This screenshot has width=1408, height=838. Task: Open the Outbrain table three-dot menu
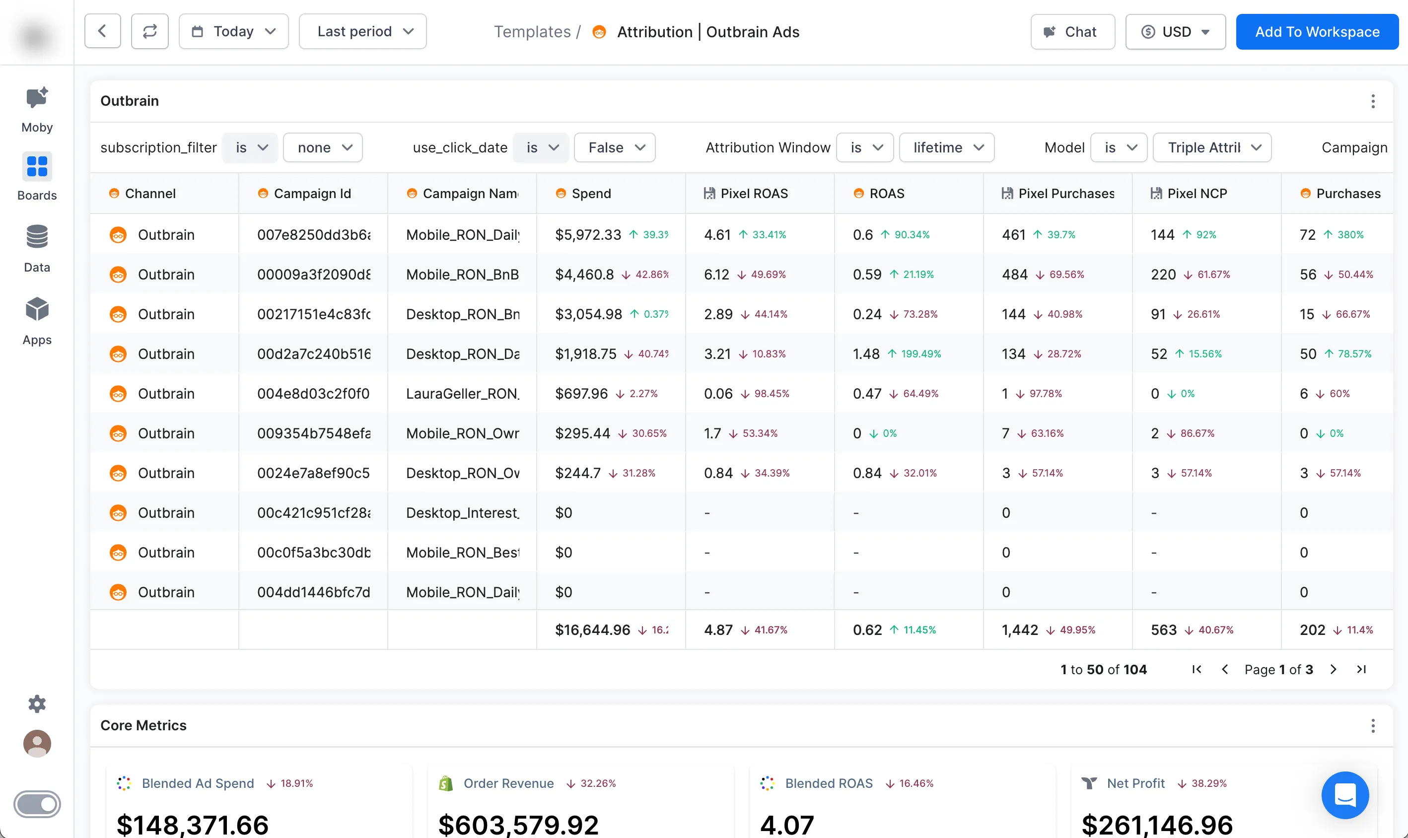(1372, 101)
